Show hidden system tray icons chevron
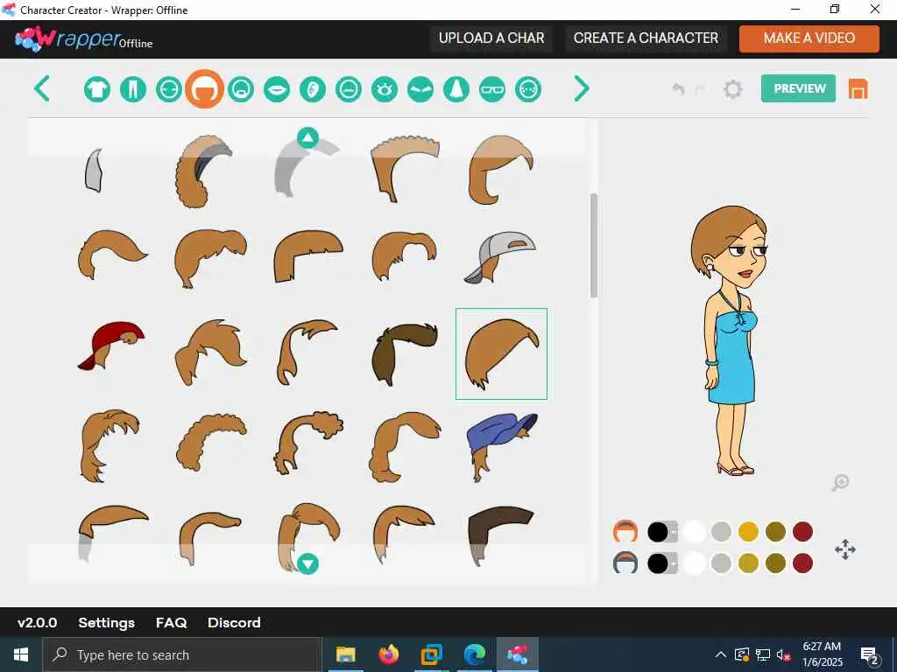The width and height of the screenshot is (897, 672). click(x=721, y=654)
